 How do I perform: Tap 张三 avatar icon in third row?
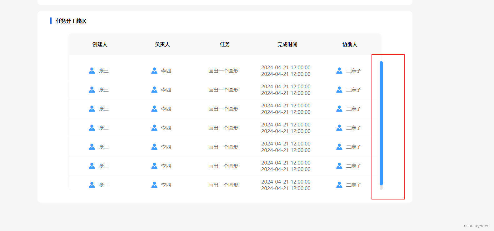coord(92,109)
